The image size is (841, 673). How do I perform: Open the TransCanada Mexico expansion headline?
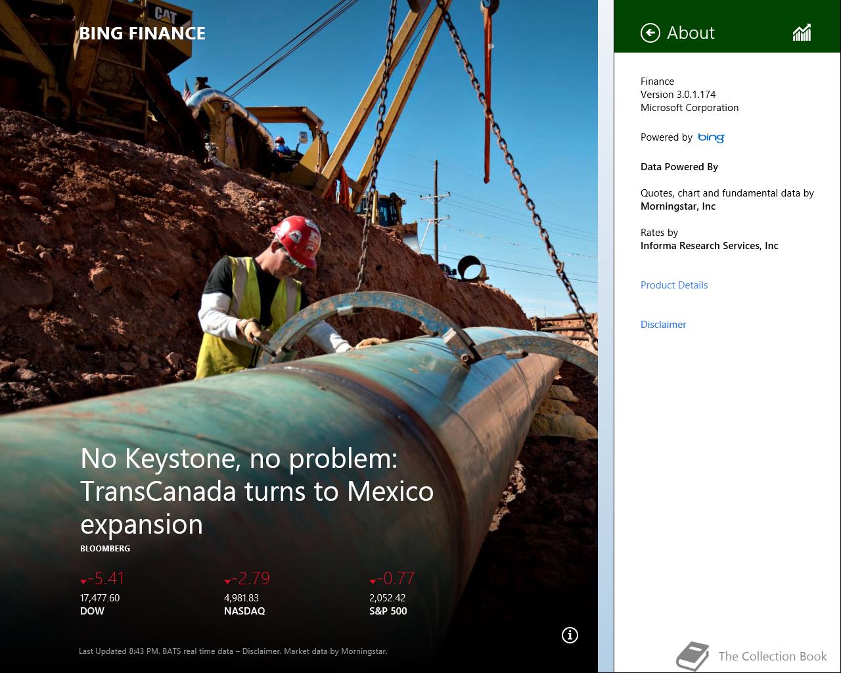257,491
